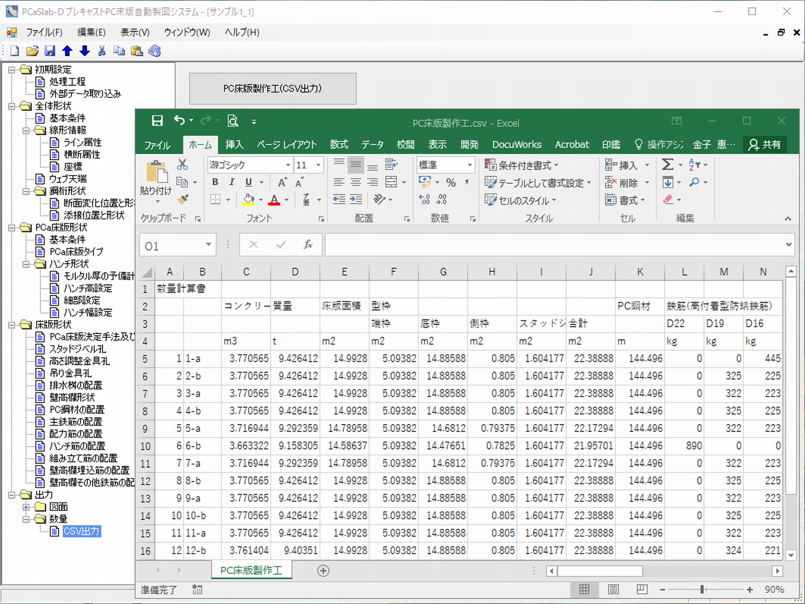
Task: Click the Merge and Center cells icon
Action: coord(391,182)
